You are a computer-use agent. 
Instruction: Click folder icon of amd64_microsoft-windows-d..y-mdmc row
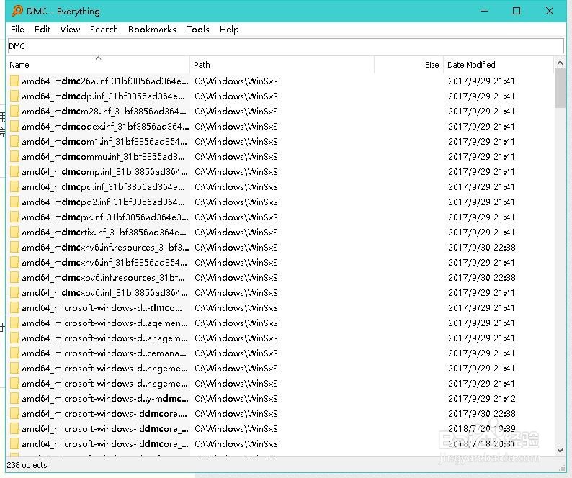14,399
